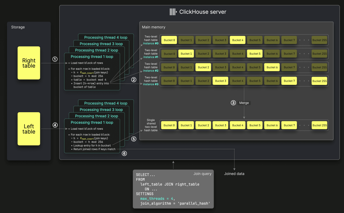Select Bucket 255 in hash table instance #3
This screenshot has width=344, height=213.
tap(319, 81)
